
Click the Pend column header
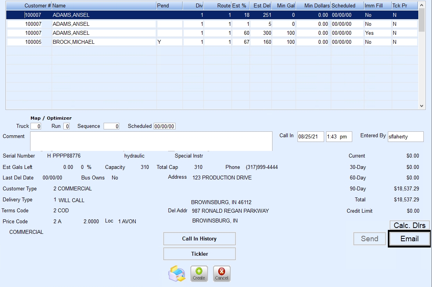pyautogui.click(x=169, y=5)
